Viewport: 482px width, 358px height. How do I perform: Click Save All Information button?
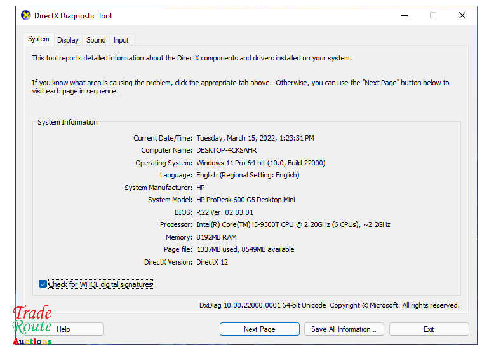pos(343,329)
